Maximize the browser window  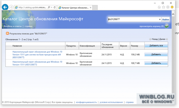pos(163,3)
